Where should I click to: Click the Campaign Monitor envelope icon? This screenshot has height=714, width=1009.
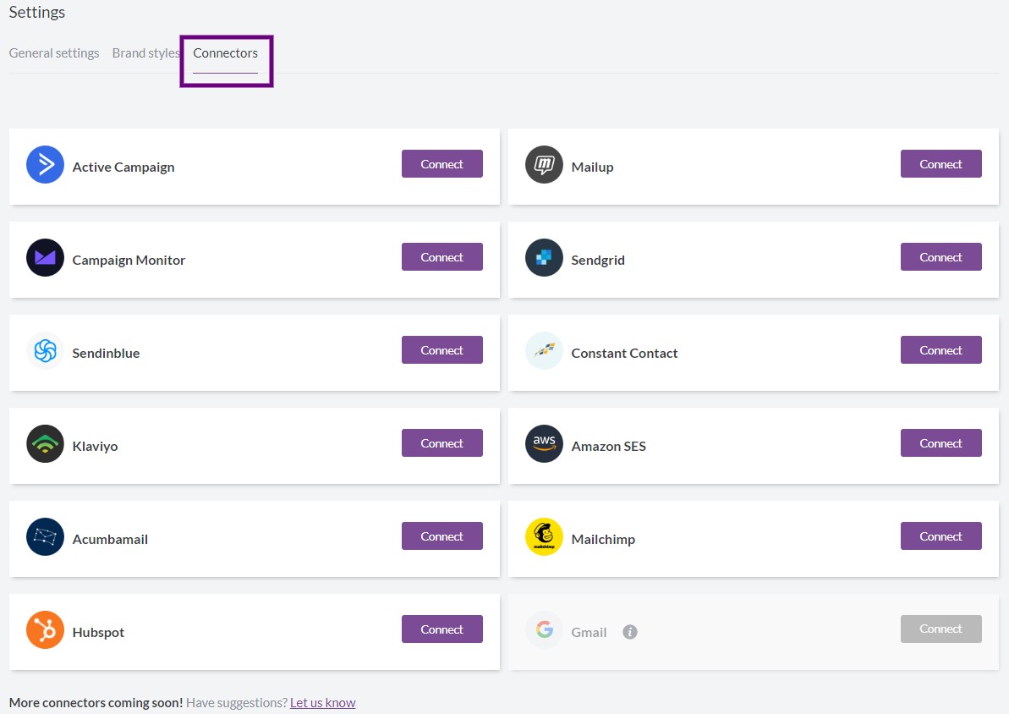click(45, 257)
